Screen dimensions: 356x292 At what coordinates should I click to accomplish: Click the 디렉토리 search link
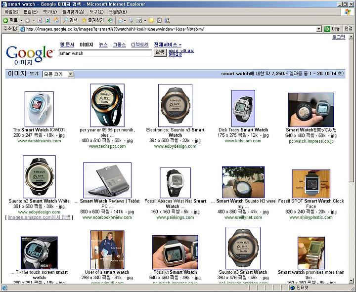(x=140, y=44)
